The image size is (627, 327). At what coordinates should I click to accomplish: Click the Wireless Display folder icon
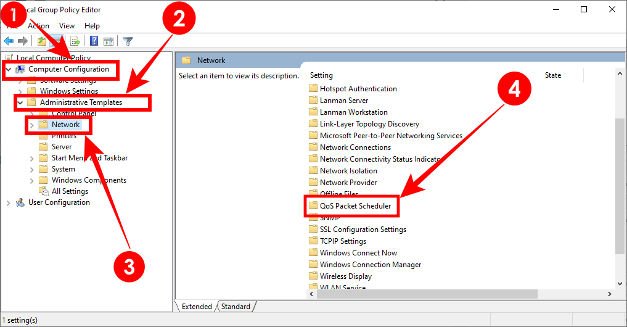(x=313, y=276)
